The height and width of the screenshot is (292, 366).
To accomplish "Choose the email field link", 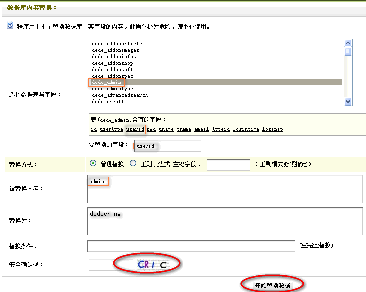I will coord(201,129).
